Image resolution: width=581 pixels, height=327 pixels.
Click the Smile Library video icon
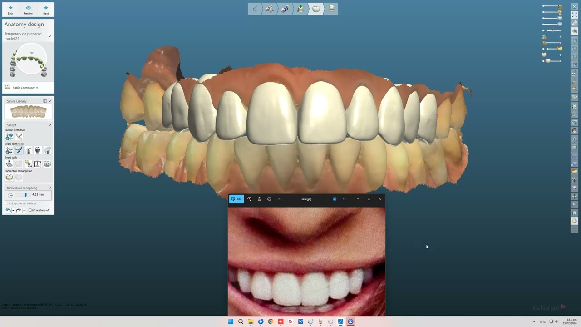point(44,101)
